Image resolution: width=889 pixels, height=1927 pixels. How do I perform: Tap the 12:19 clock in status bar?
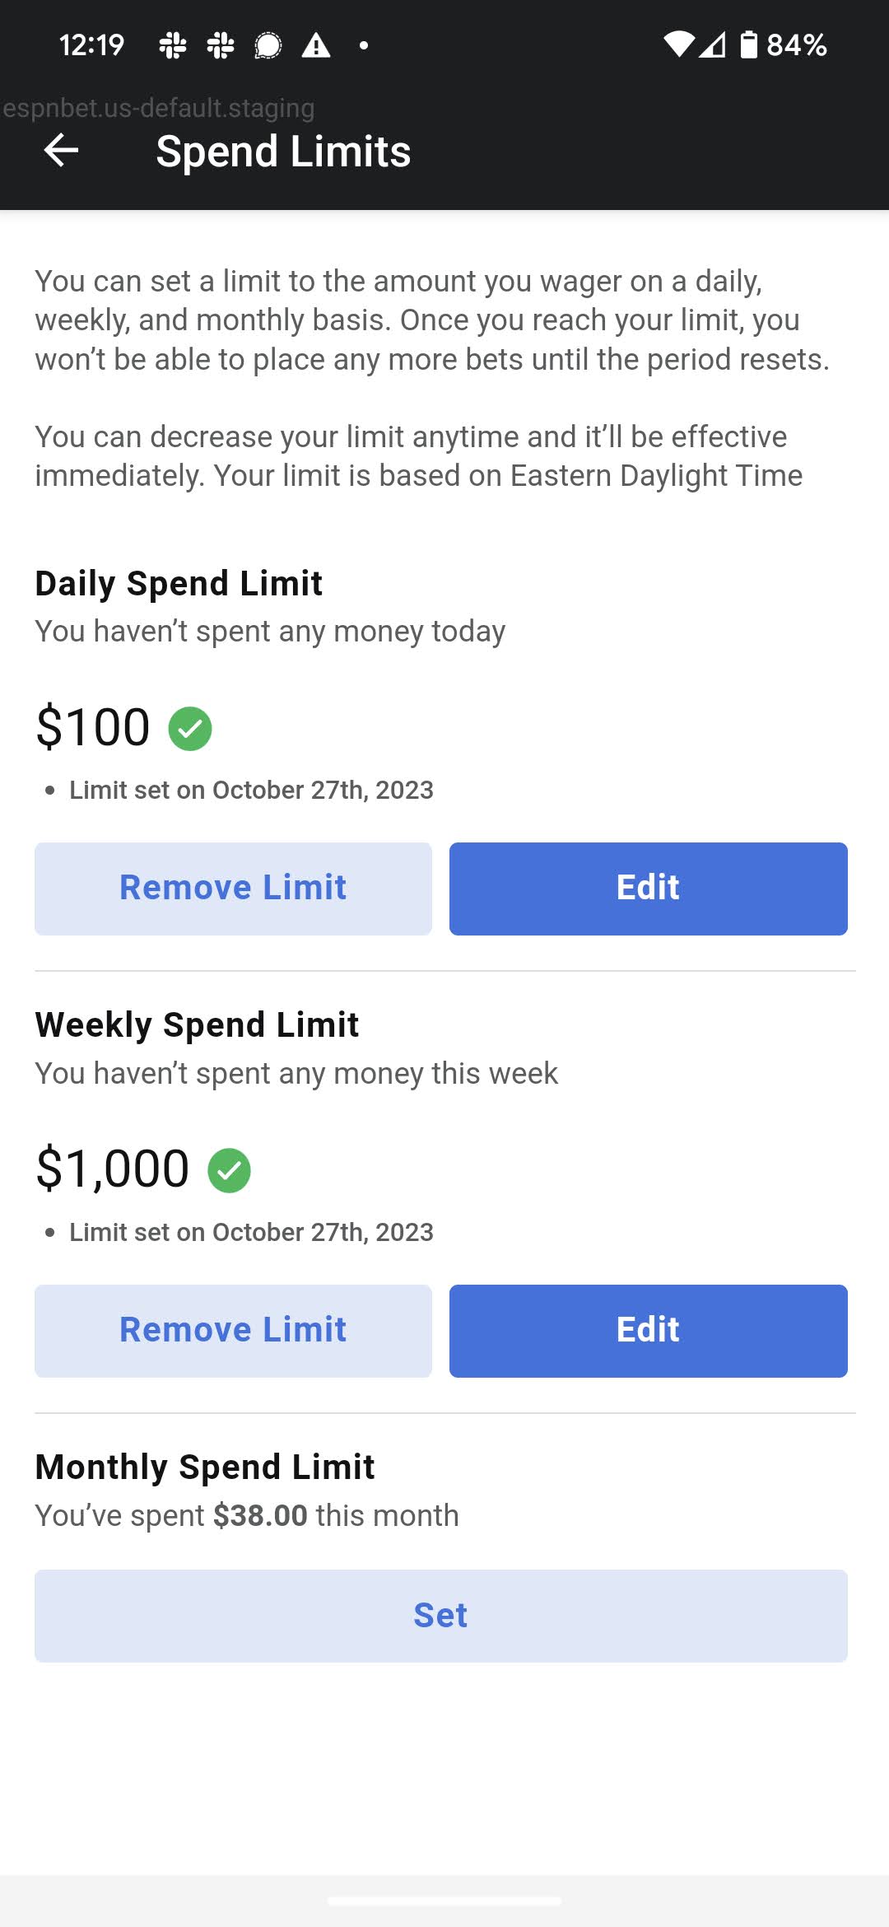(91, 45)
